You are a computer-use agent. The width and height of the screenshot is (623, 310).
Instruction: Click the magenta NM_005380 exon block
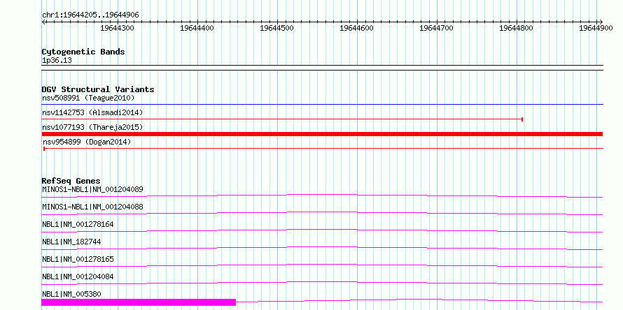point(139,302)
